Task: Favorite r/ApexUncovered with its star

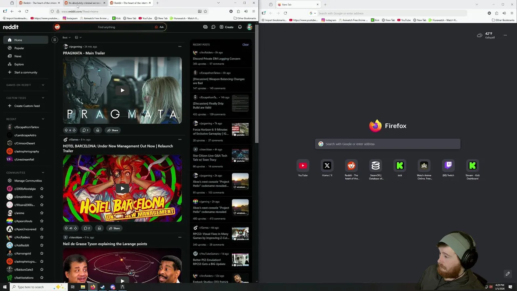Action: [x=42, y=229]
